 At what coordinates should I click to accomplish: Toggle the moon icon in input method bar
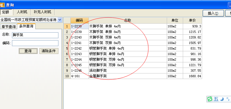(x=222, y=99)
